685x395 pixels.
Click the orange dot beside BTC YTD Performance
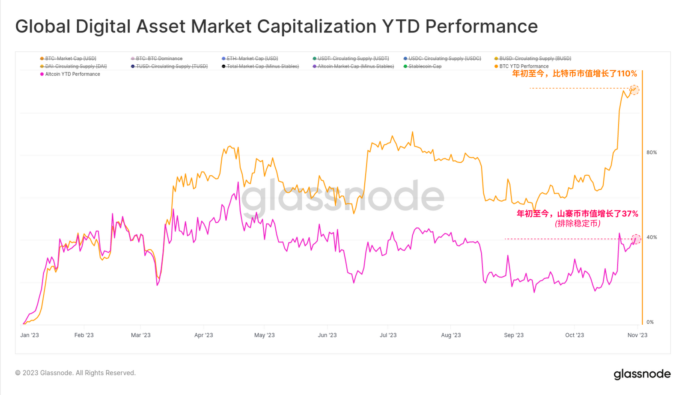tap(496, 66)
